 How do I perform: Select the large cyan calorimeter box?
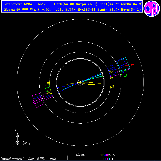(x=124, y=64)
